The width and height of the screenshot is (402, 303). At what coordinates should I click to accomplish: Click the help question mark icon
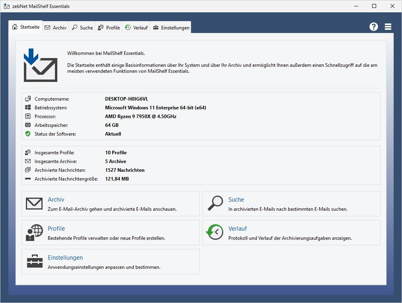coord(373,27)
